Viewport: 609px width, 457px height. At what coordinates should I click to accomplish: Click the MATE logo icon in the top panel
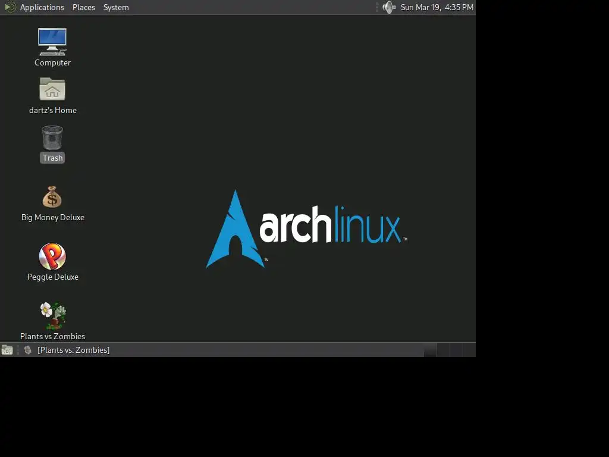coord(10,7)
